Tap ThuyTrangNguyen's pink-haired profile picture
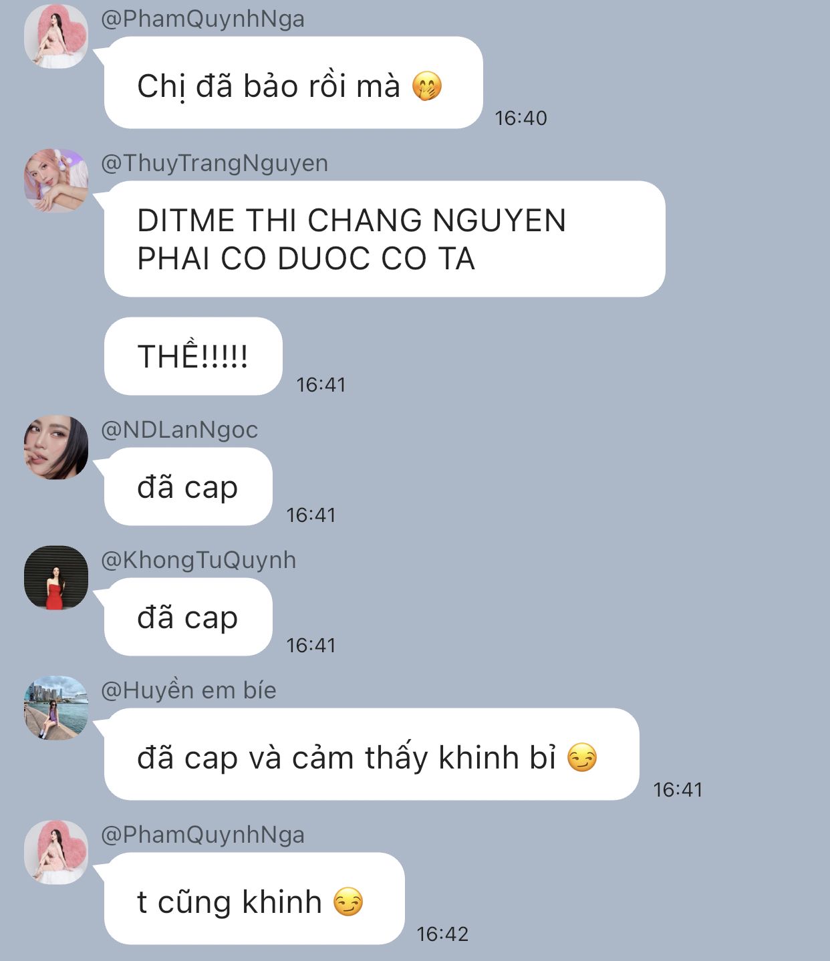The width and height of the screenshot is (830, 961). pyautogui.click(x=56, y=180)
